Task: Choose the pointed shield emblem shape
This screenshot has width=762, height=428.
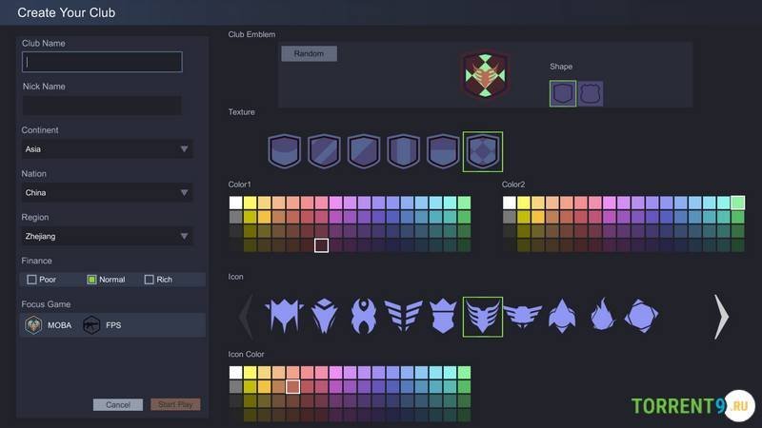Action: tap(563, 93)
